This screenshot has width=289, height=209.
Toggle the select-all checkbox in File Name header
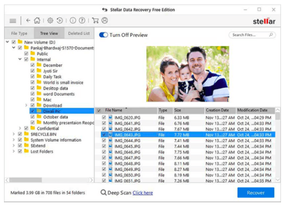99,111
